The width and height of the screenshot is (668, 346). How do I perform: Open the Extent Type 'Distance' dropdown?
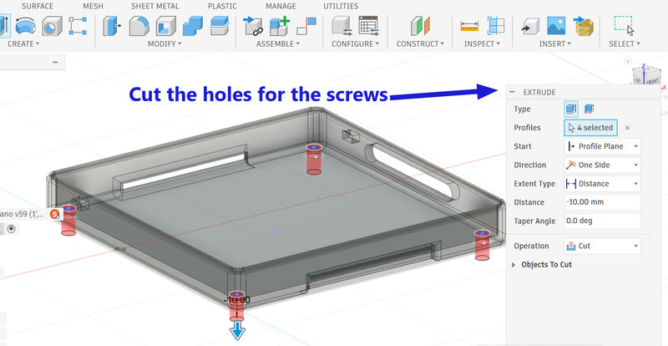[x=602, y=184]
